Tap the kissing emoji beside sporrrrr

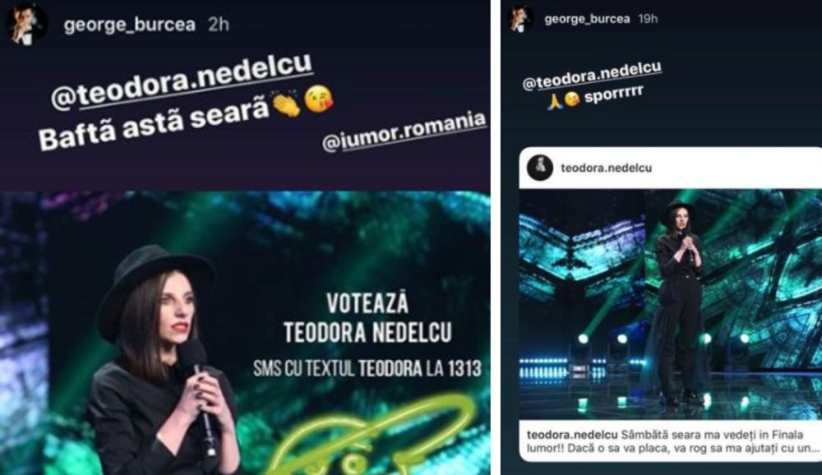(x=572, y=99)
